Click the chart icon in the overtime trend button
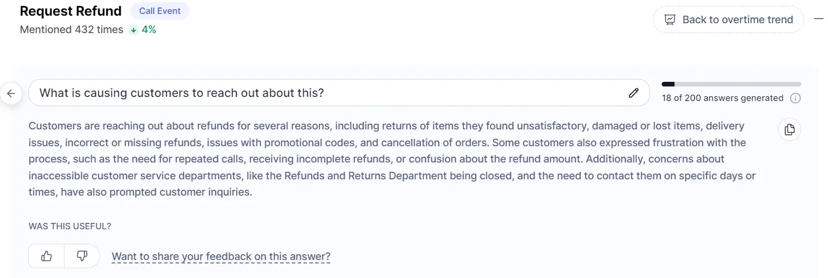The image size is (828, 278). (670, 20)
